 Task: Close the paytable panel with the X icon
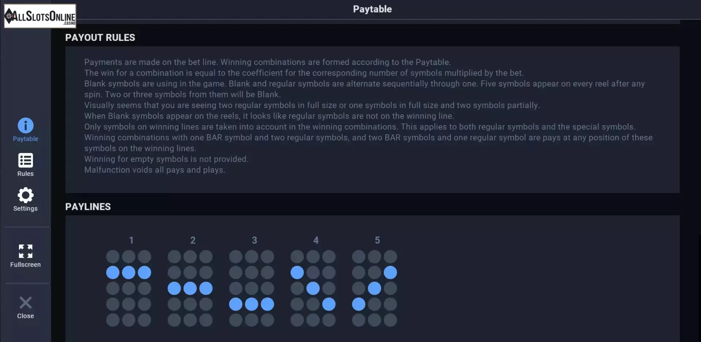(x=26, y=303)
